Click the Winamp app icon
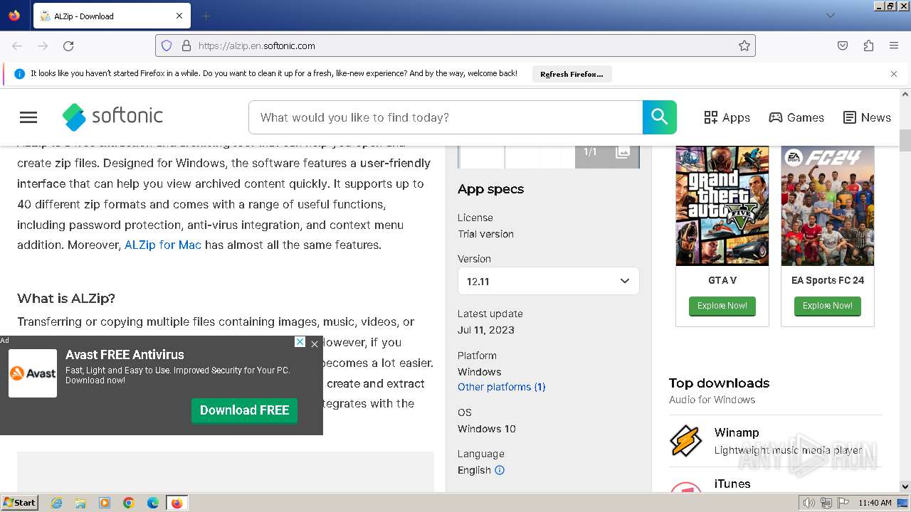 [x=686, y=441]
